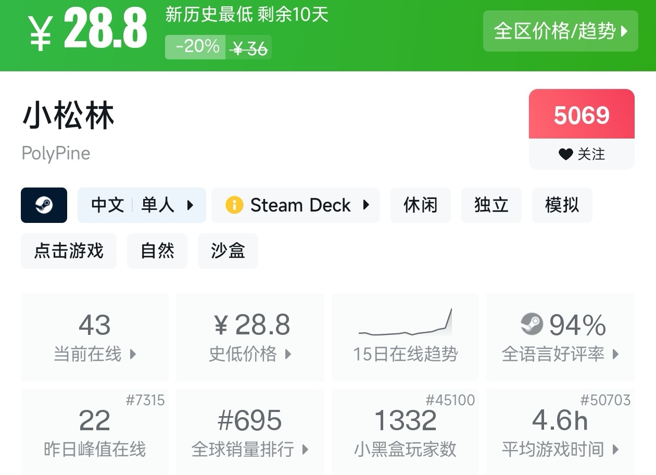Open 全区价格/趋势 regional price trends
The height and width of the screenshot is (475, 656).
560,31
